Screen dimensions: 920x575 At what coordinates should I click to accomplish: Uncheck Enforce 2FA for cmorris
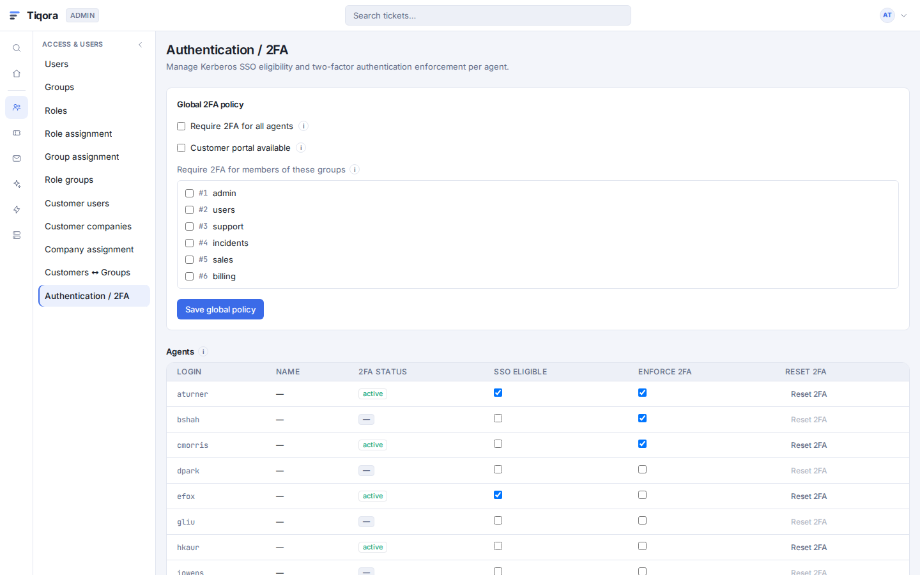coord(642,444)
